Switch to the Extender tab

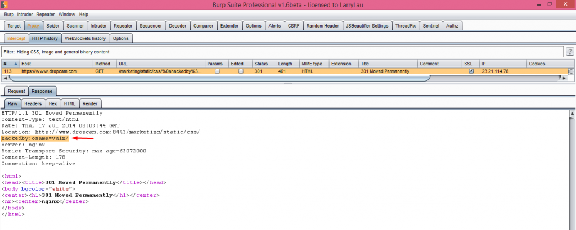(x=229, y=26)
